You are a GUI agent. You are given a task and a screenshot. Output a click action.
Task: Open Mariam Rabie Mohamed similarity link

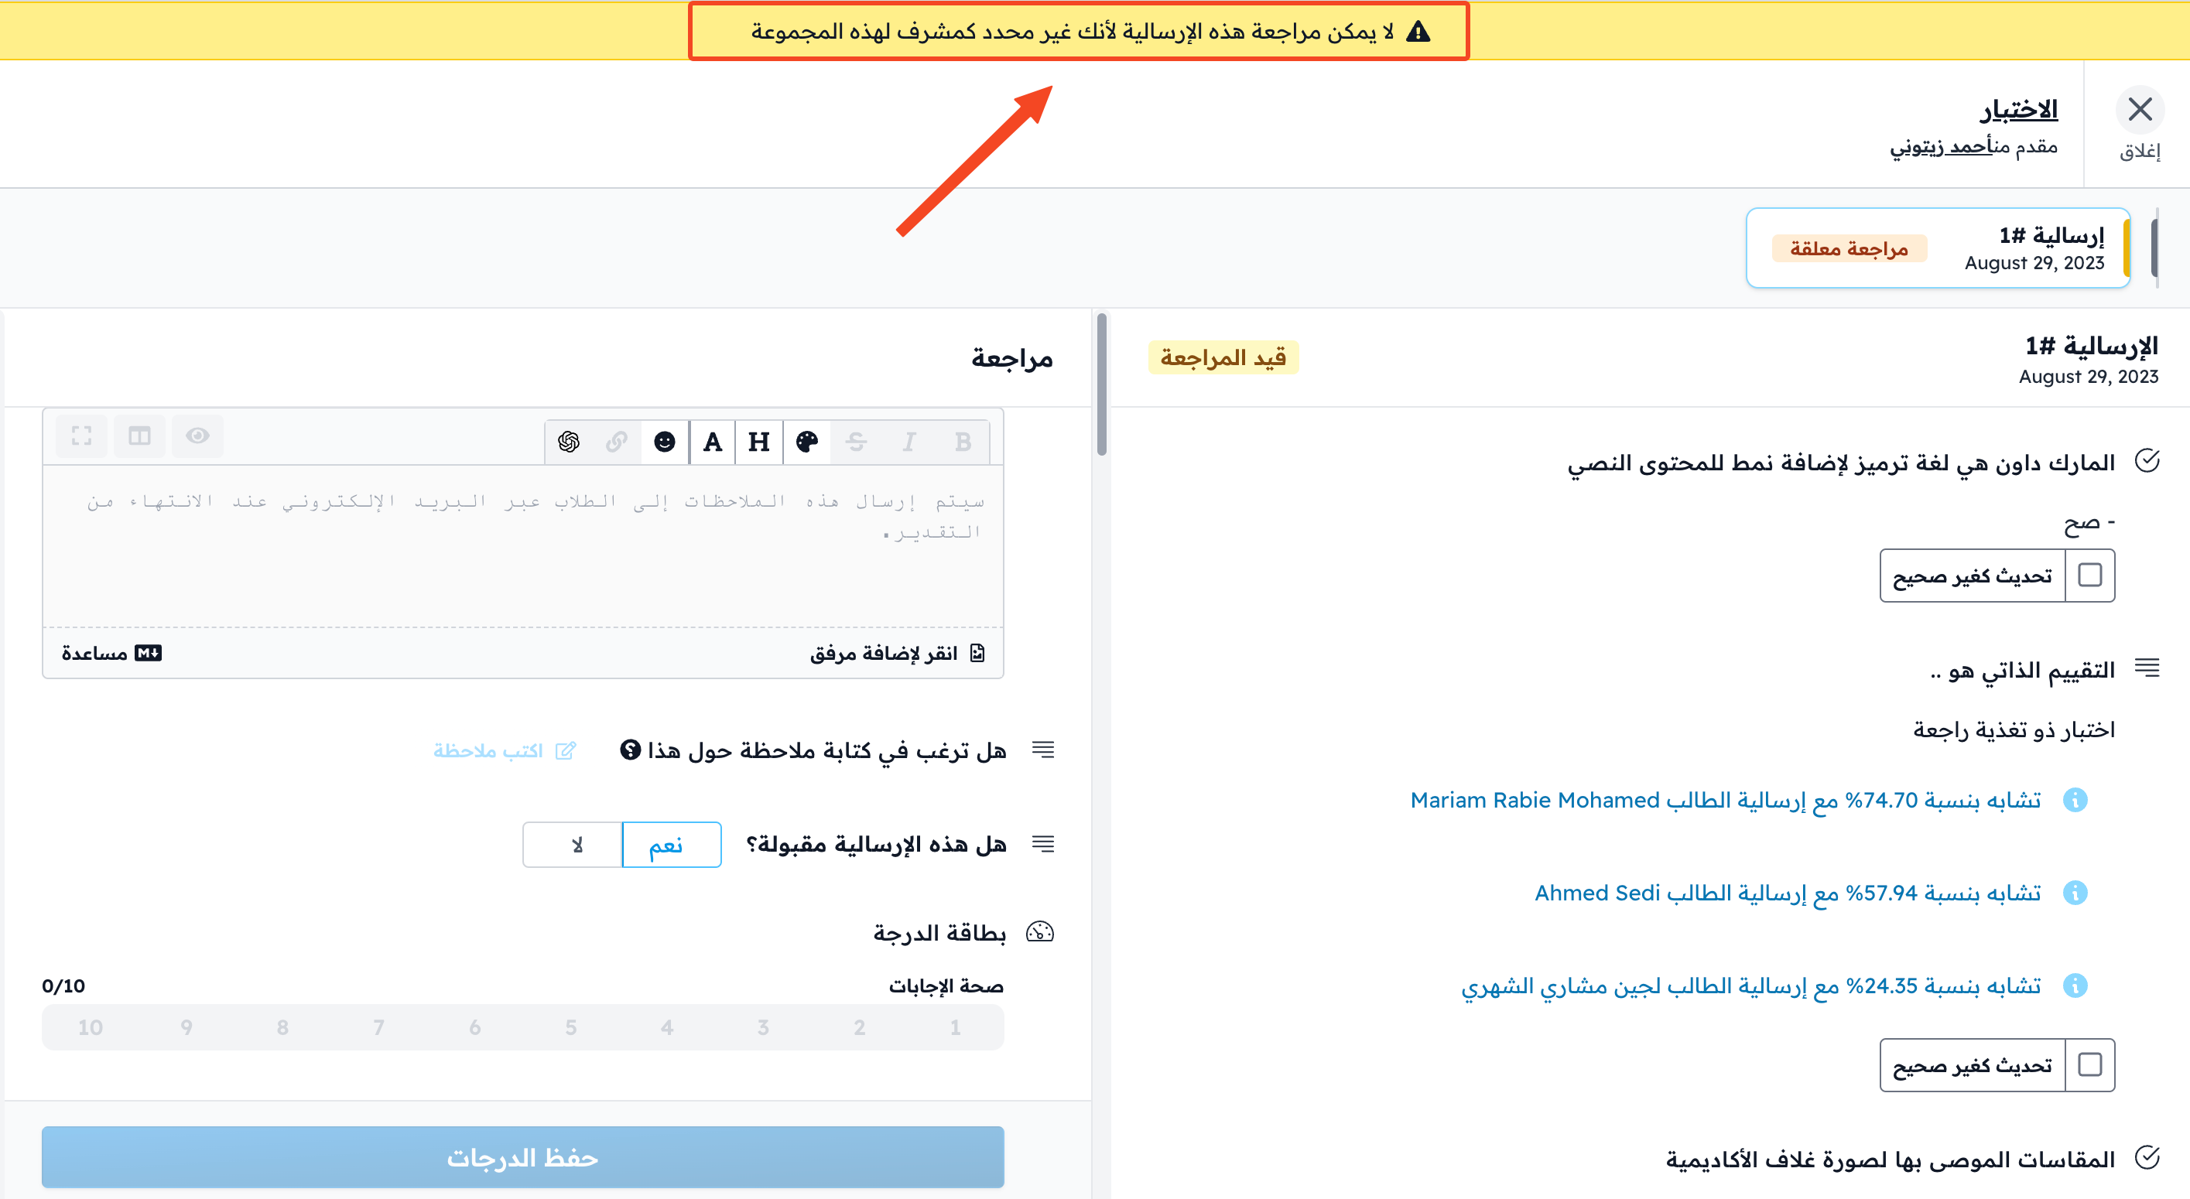1726,800
